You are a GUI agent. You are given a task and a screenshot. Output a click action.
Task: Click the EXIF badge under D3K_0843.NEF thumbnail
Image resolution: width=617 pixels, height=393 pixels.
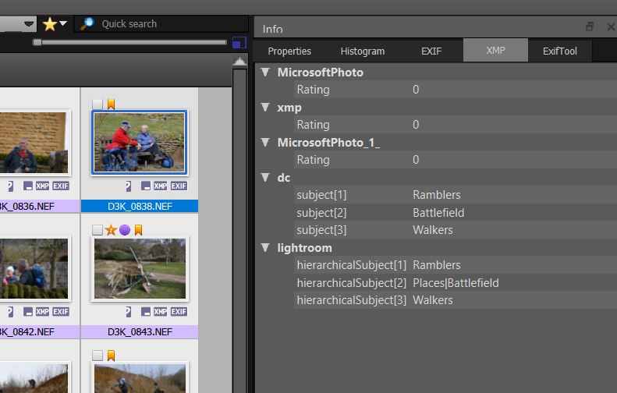[x=179, y=312]
